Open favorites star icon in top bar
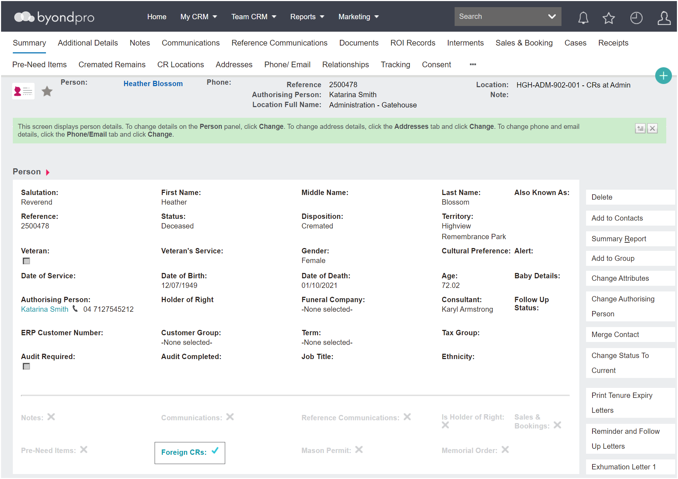Image resolution: width=678 pixels, height=479 pixels. (609, 17)
